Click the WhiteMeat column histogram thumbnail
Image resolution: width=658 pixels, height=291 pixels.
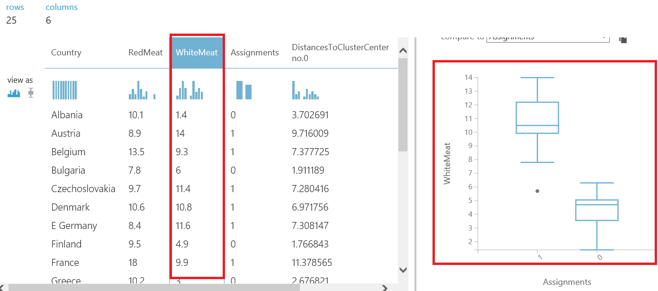click(189, 90)
